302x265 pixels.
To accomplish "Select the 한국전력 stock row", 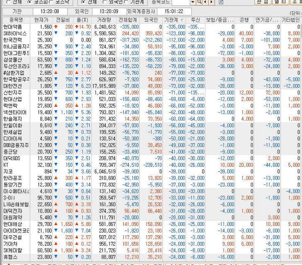I will coord(151,40).
